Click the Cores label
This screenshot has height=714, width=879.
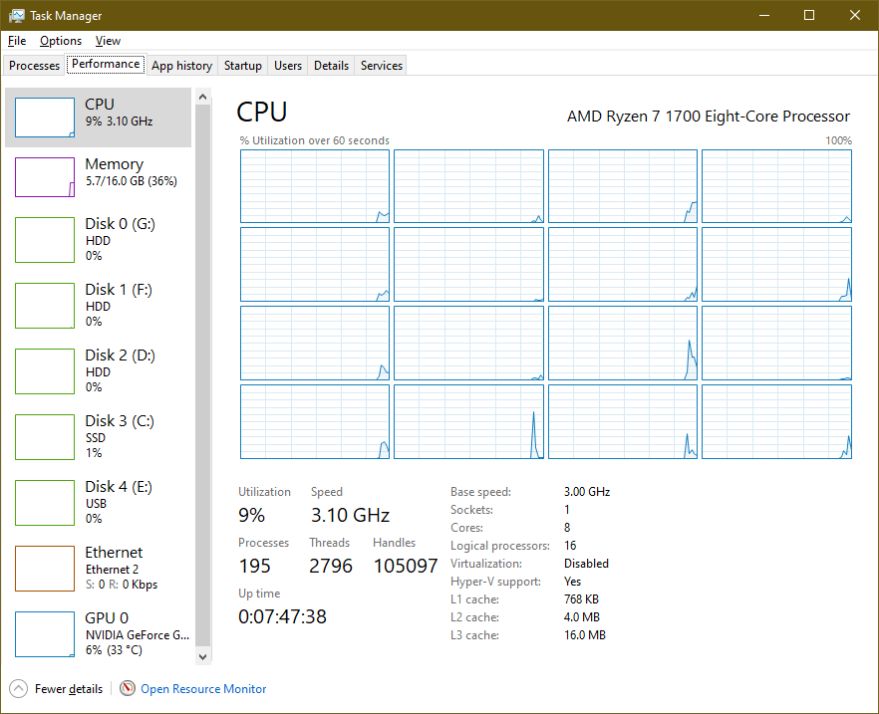[466, 528]
